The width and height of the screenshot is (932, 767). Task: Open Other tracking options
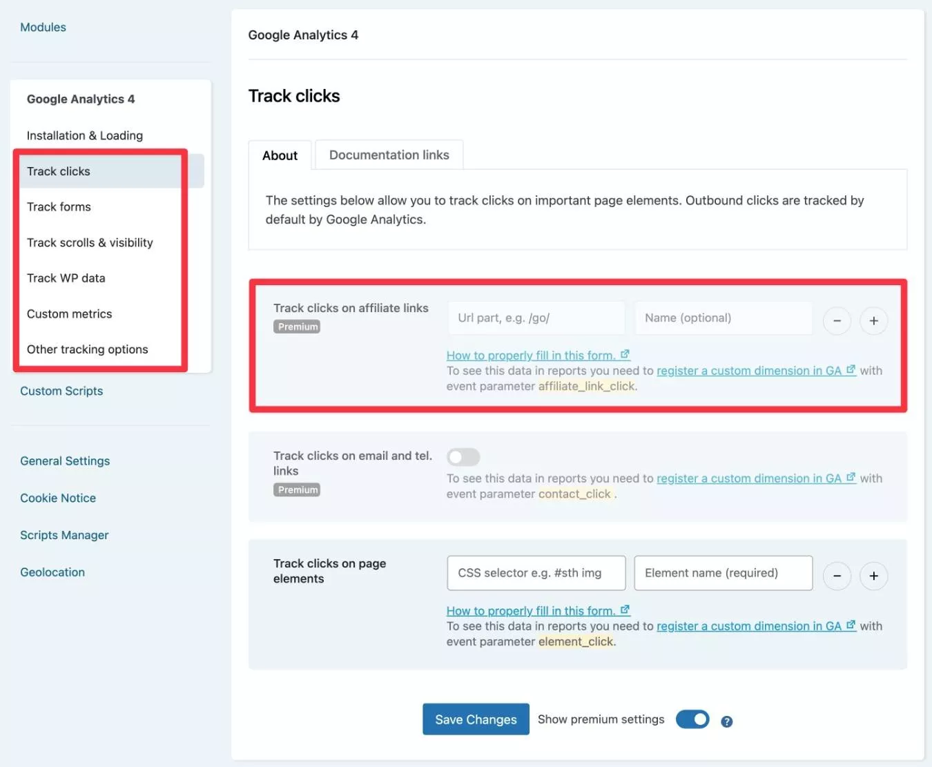pos(88,349)
